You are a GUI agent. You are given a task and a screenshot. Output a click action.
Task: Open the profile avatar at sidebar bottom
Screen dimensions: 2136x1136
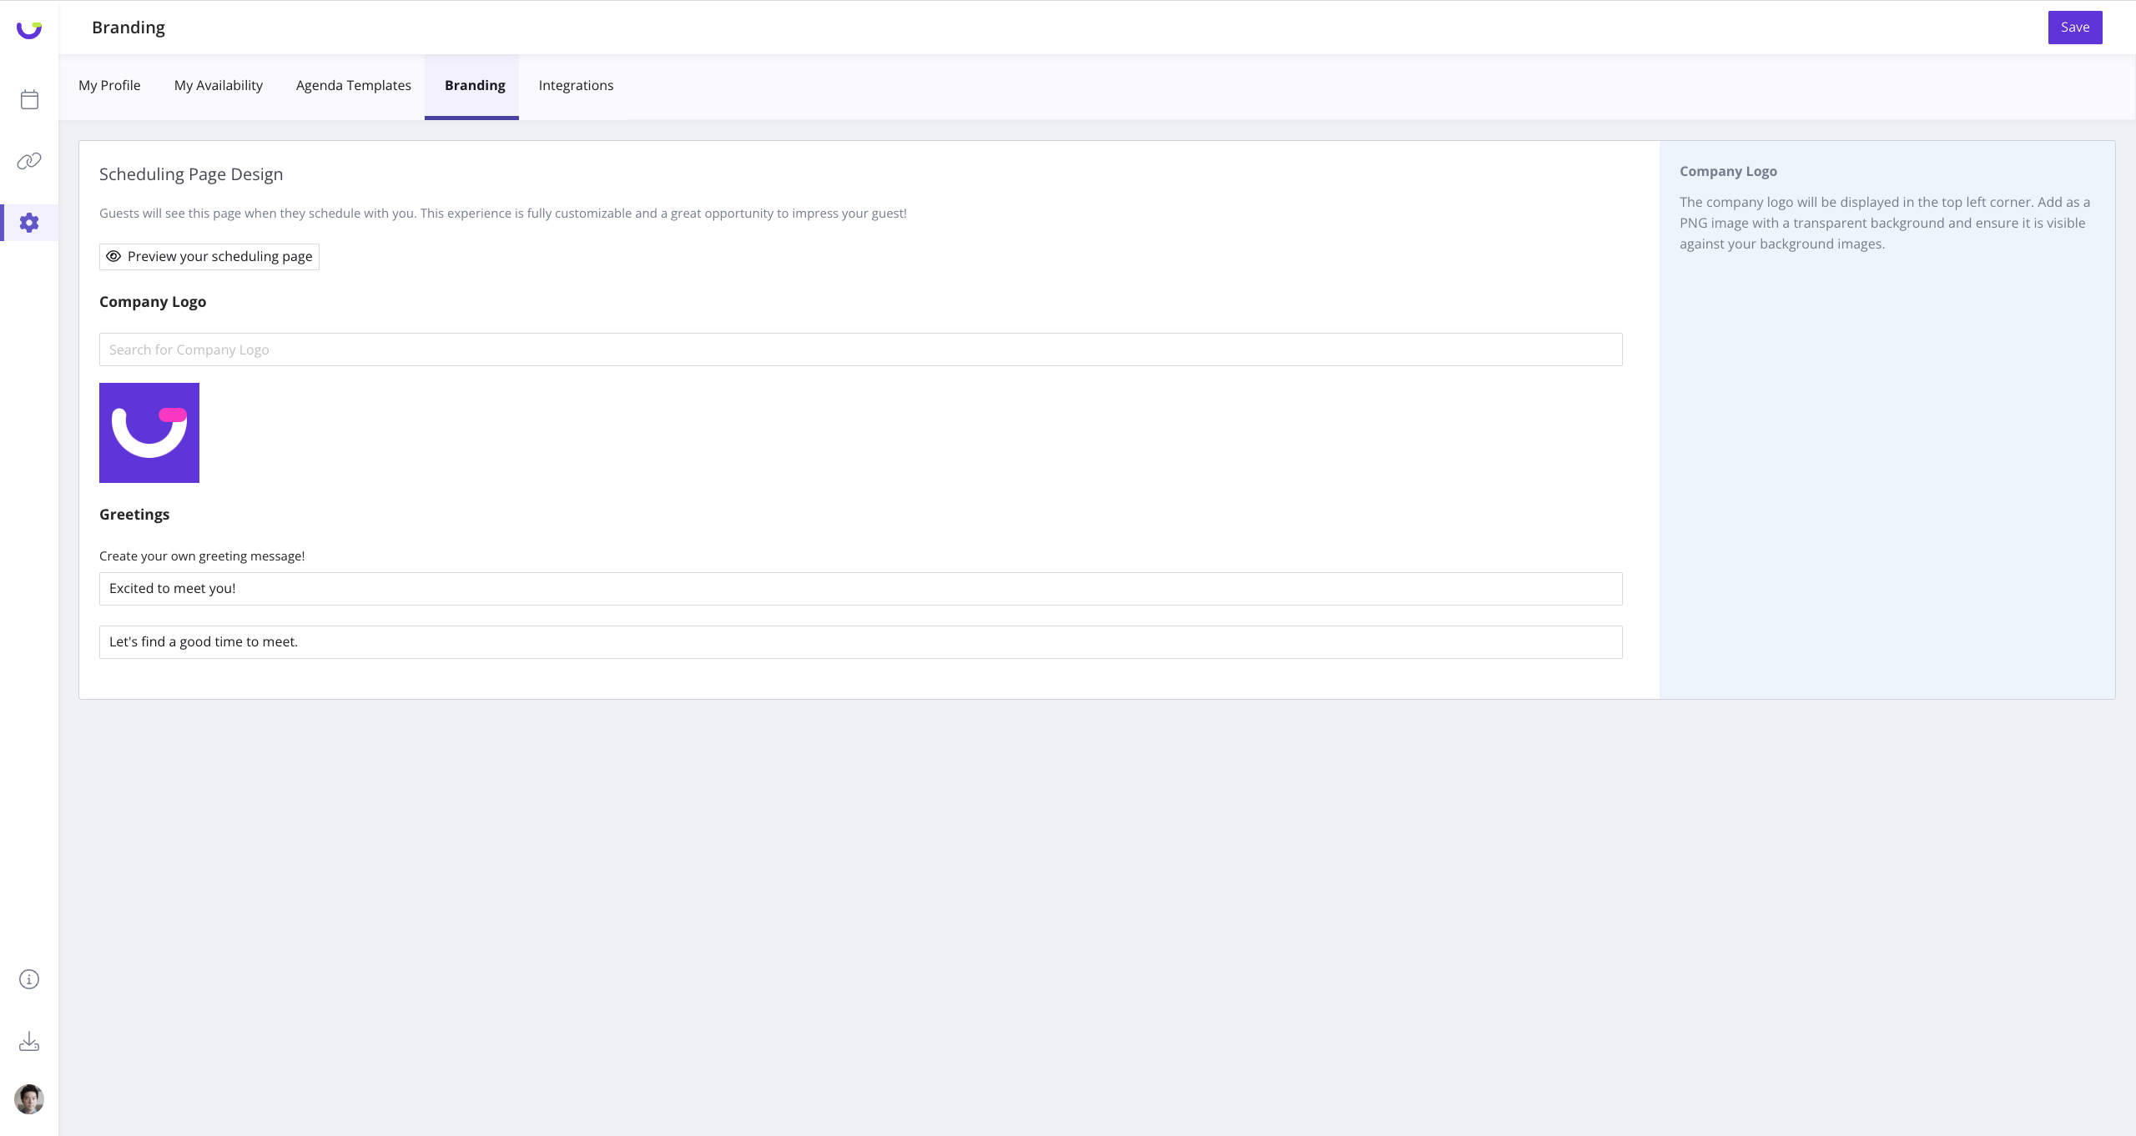(29, 1099)
